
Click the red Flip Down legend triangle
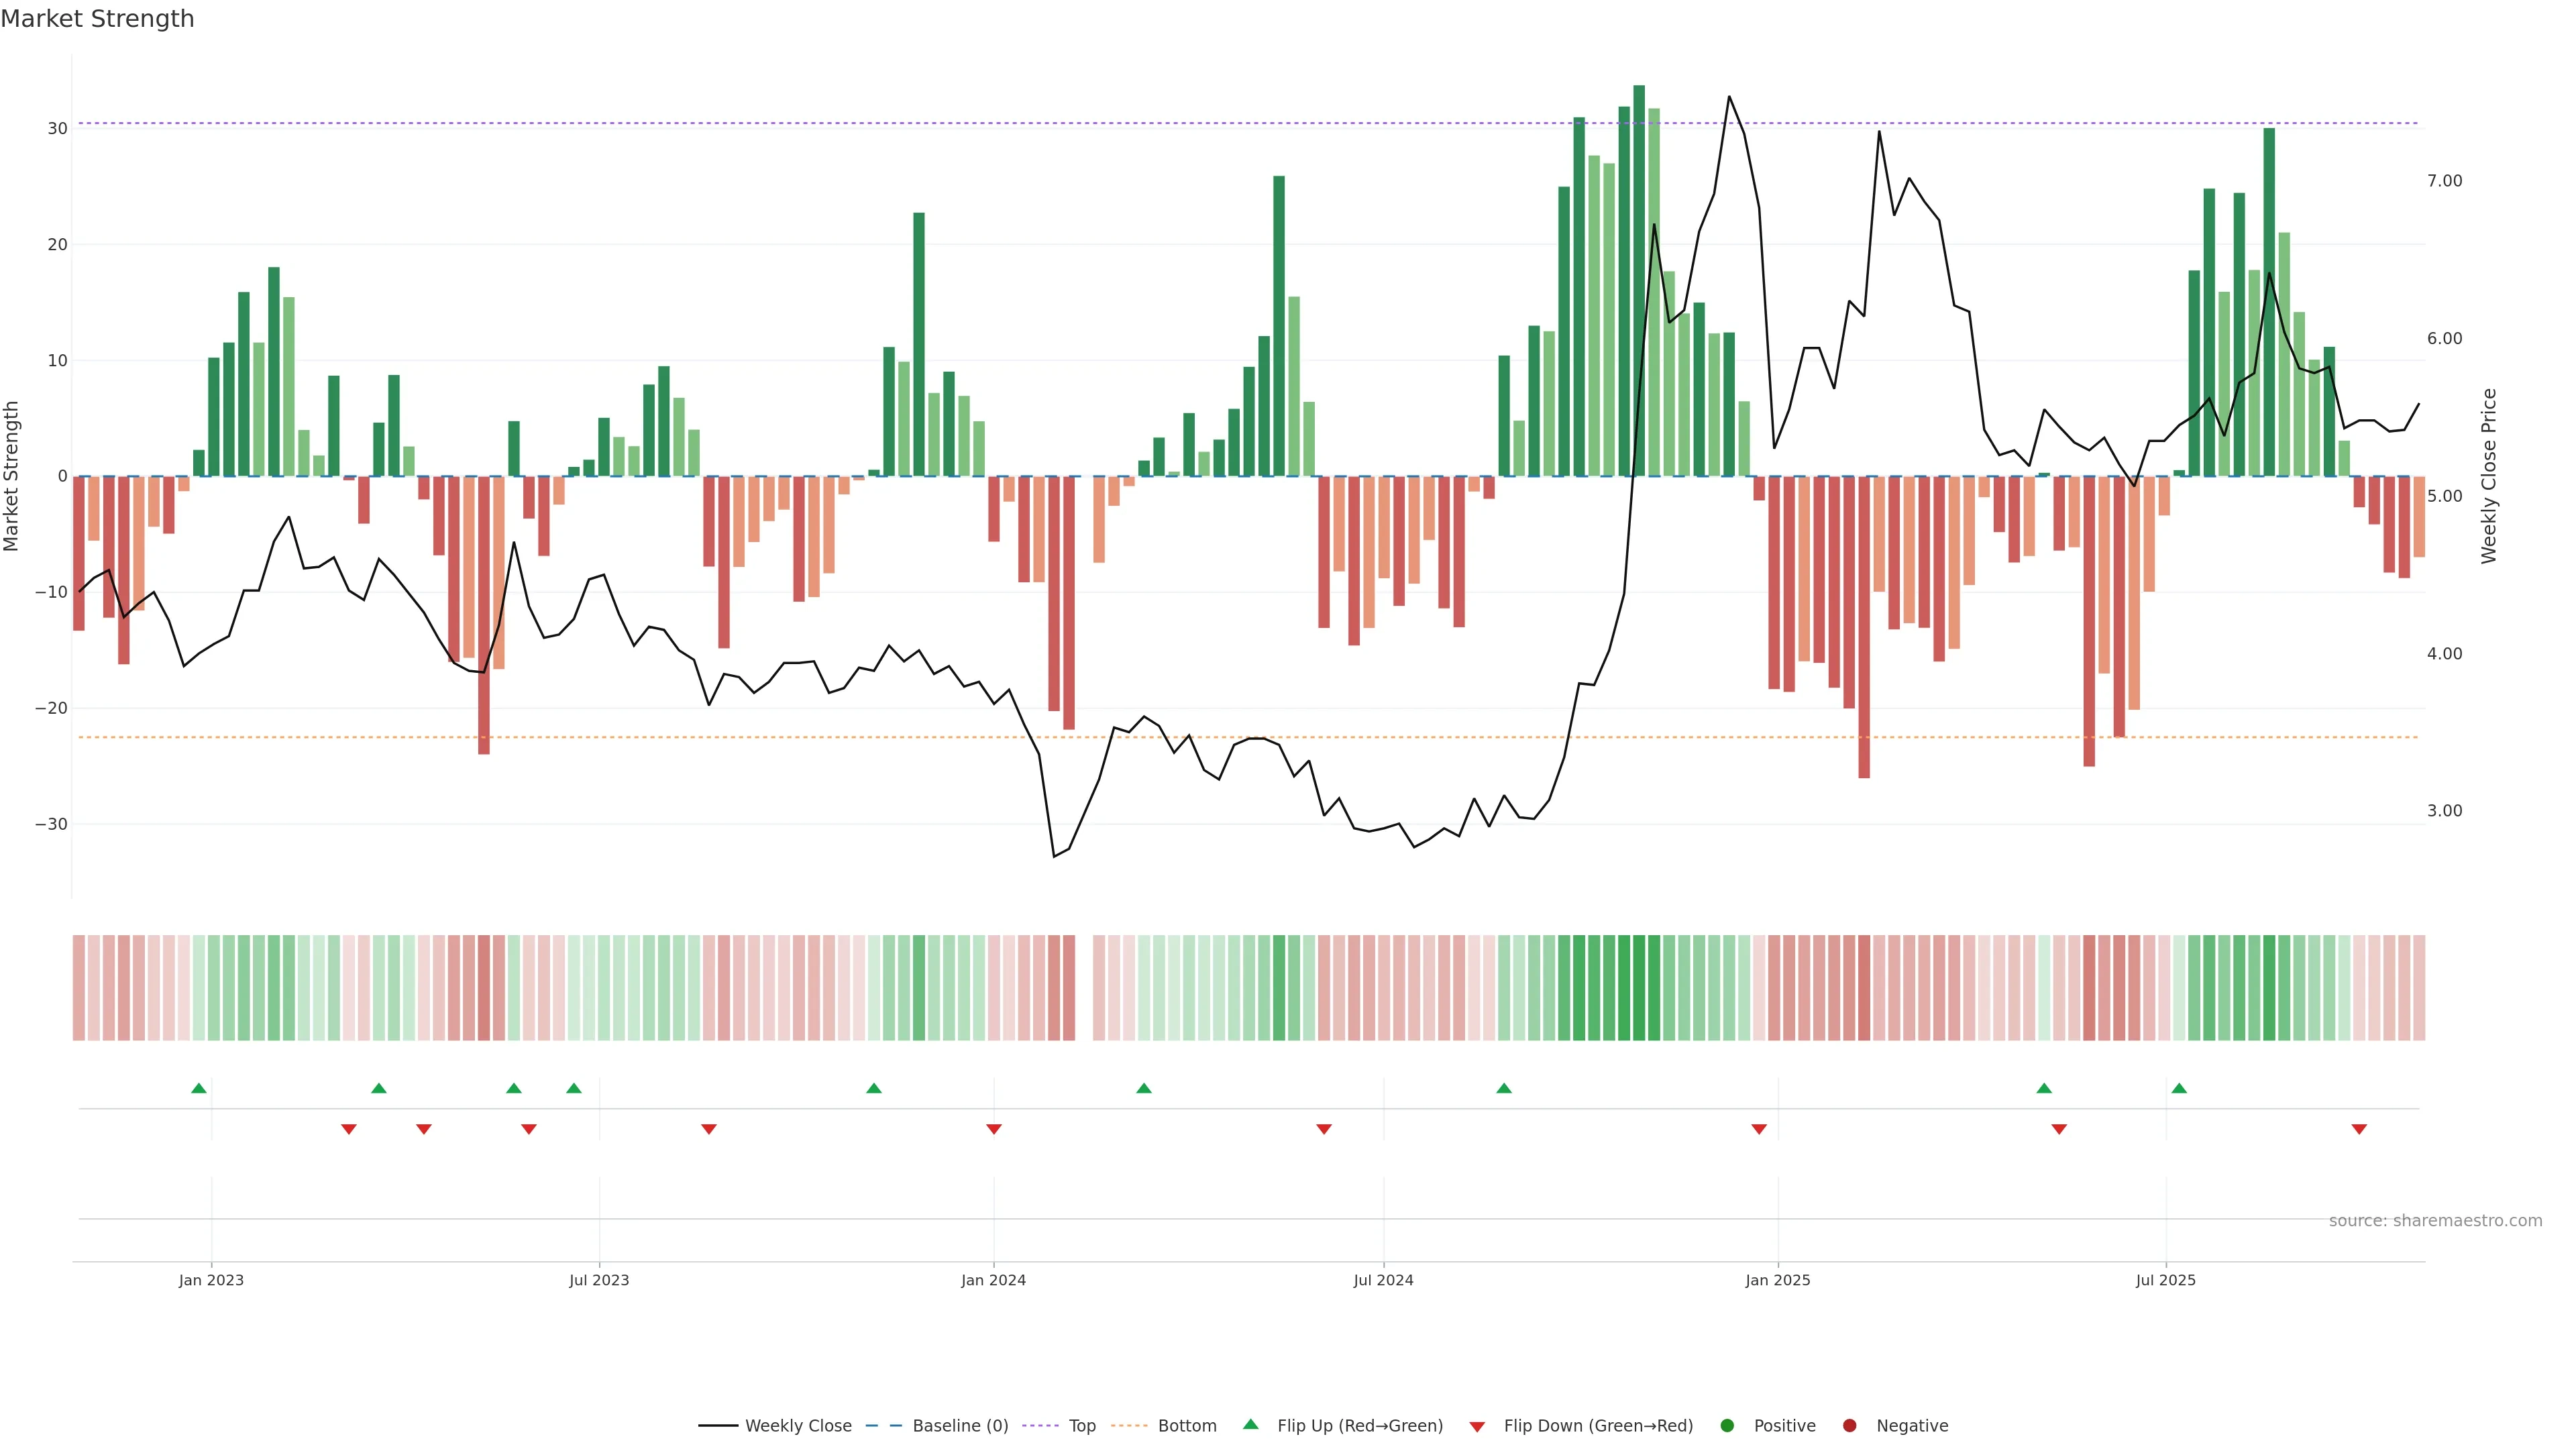[1477, 1426]
